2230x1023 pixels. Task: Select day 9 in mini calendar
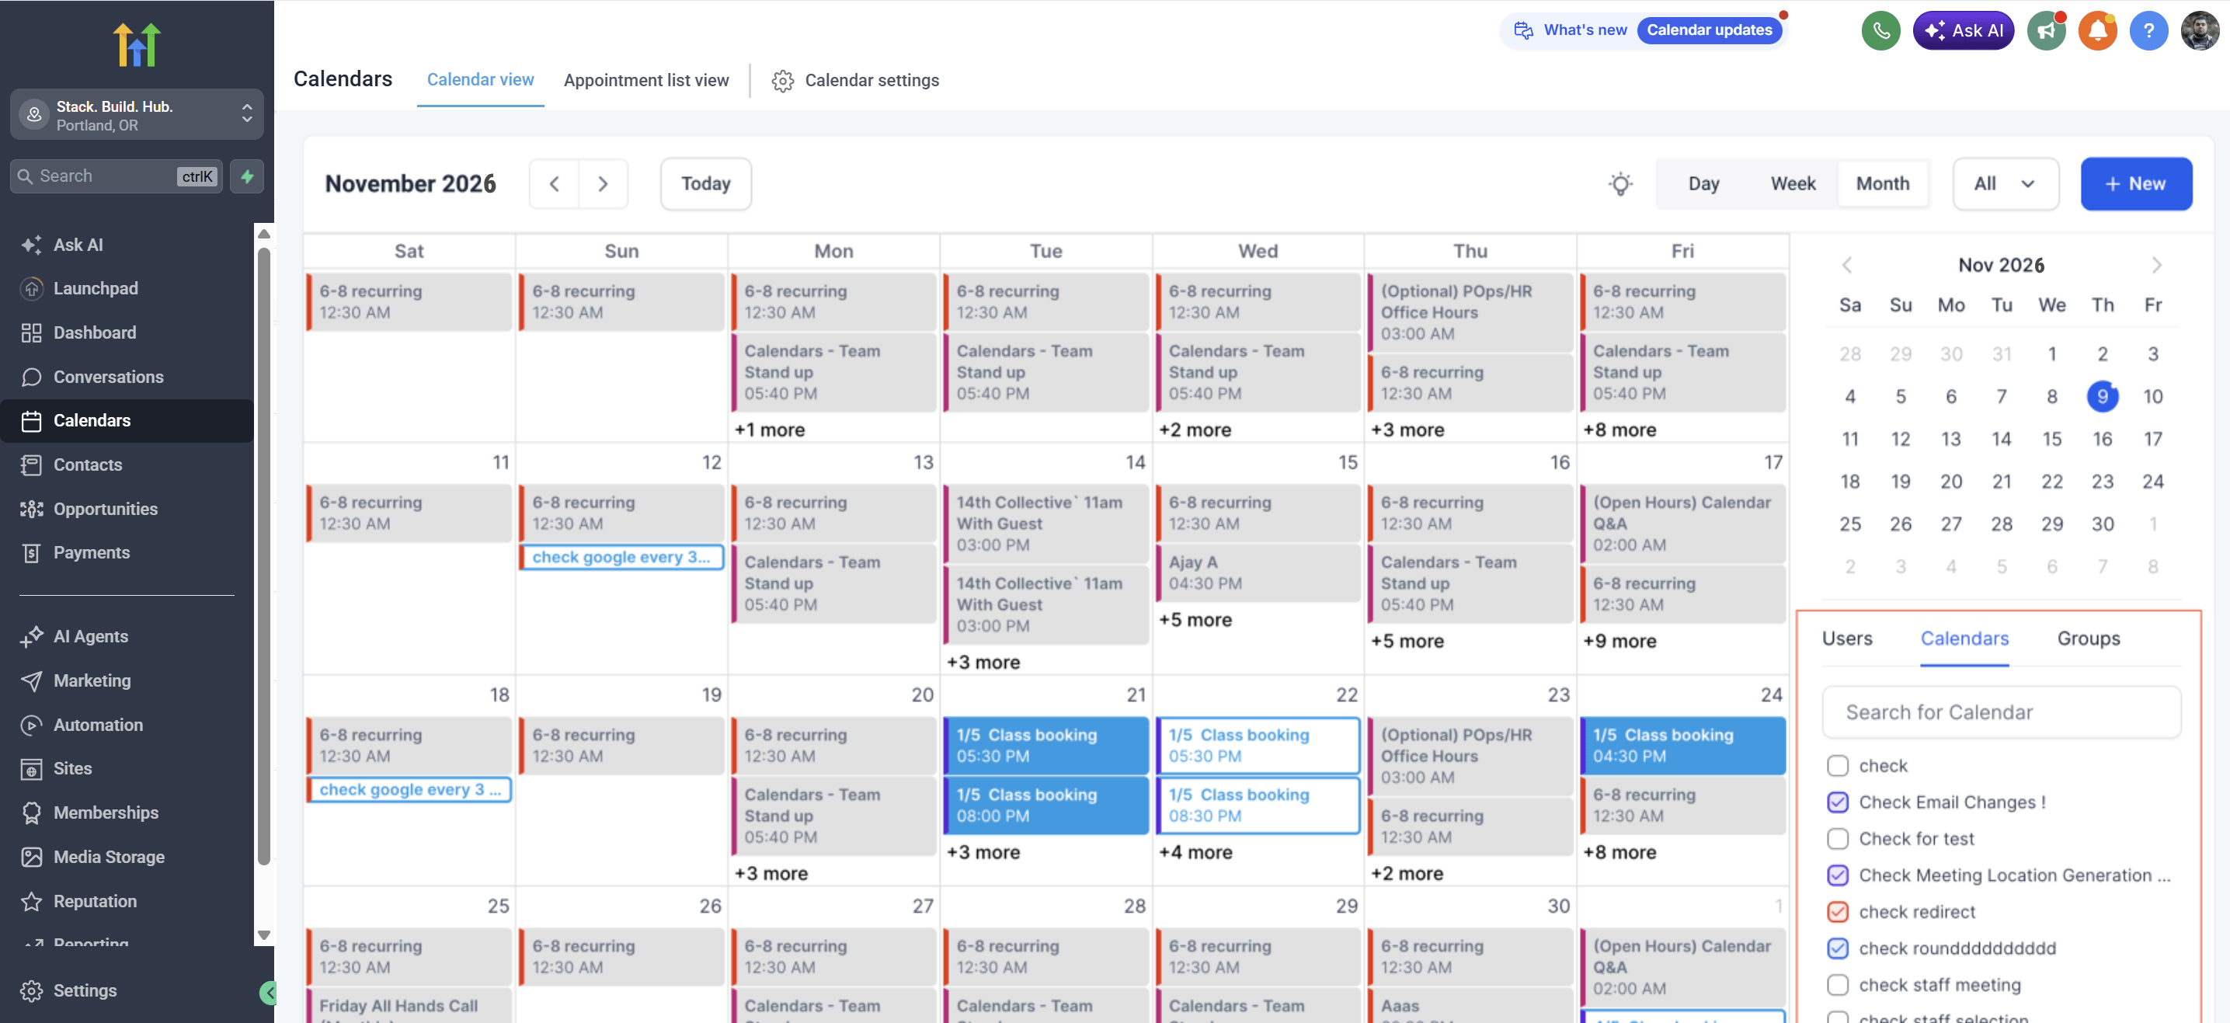[x=2102, y=396]
